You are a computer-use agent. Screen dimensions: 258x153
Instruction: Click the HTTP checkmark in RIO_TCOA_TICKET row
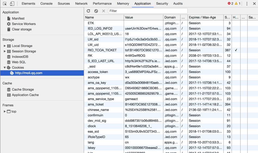(236, 50)
